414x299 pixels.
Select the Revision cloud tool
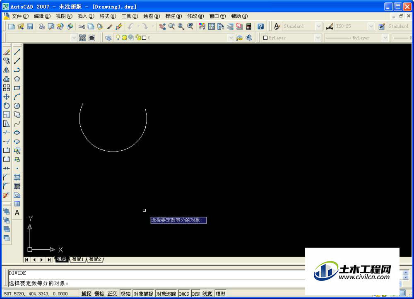pyautogui.click(x=17, y=115)
